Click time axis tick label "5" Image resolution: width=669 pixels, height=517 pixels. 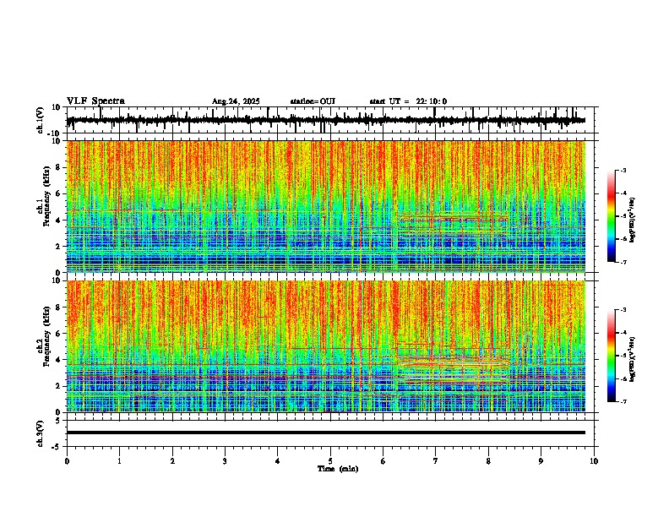(330, 461)
